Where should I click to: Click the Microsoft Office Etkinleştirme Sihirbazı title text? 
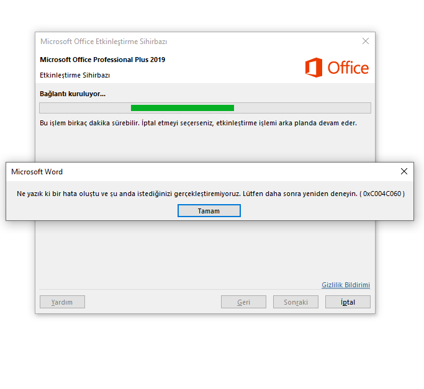coord(104,42)
